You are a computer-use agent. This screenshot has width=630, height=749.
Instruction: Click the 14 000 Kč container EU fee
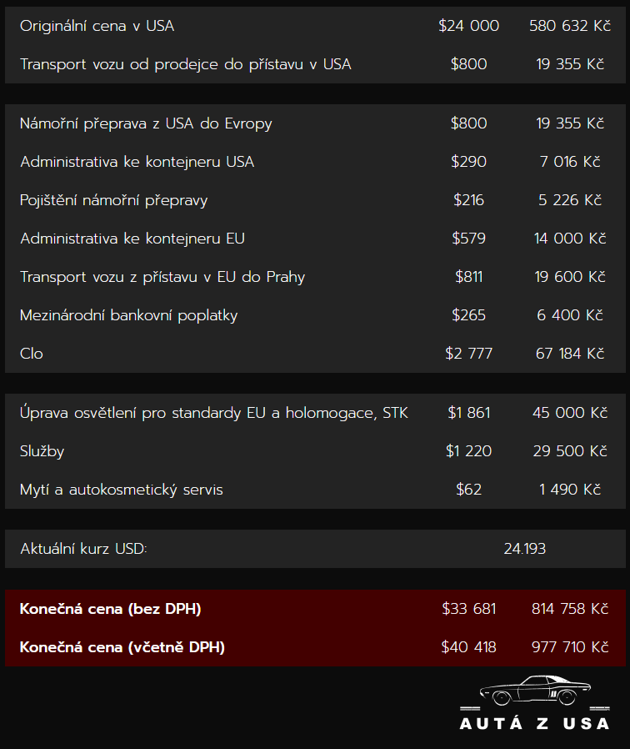pos(570,239)
